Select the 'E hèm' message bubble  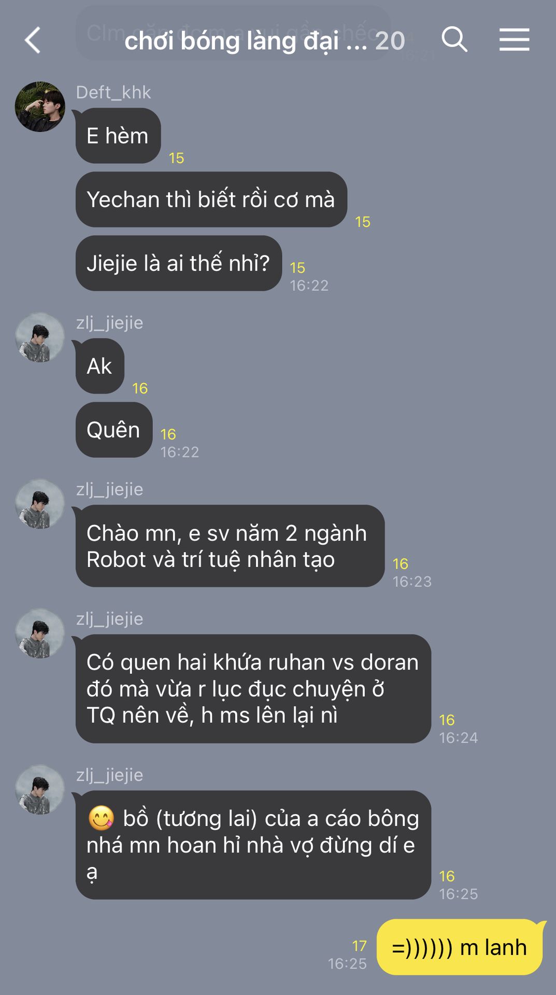pyautogui.click(x=118, y=136)
